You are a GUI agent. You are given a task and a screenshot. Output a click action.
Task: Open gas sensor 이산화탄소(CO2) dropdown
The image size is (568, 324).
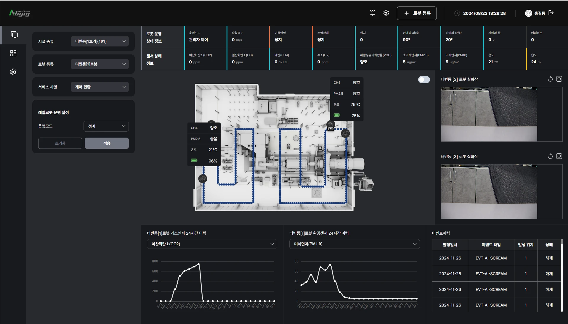[x=212, y=244]
